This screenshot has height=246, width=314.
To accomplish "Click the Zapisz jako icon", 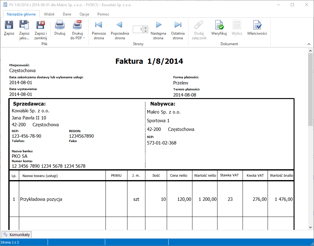I will tap(24, 25).
